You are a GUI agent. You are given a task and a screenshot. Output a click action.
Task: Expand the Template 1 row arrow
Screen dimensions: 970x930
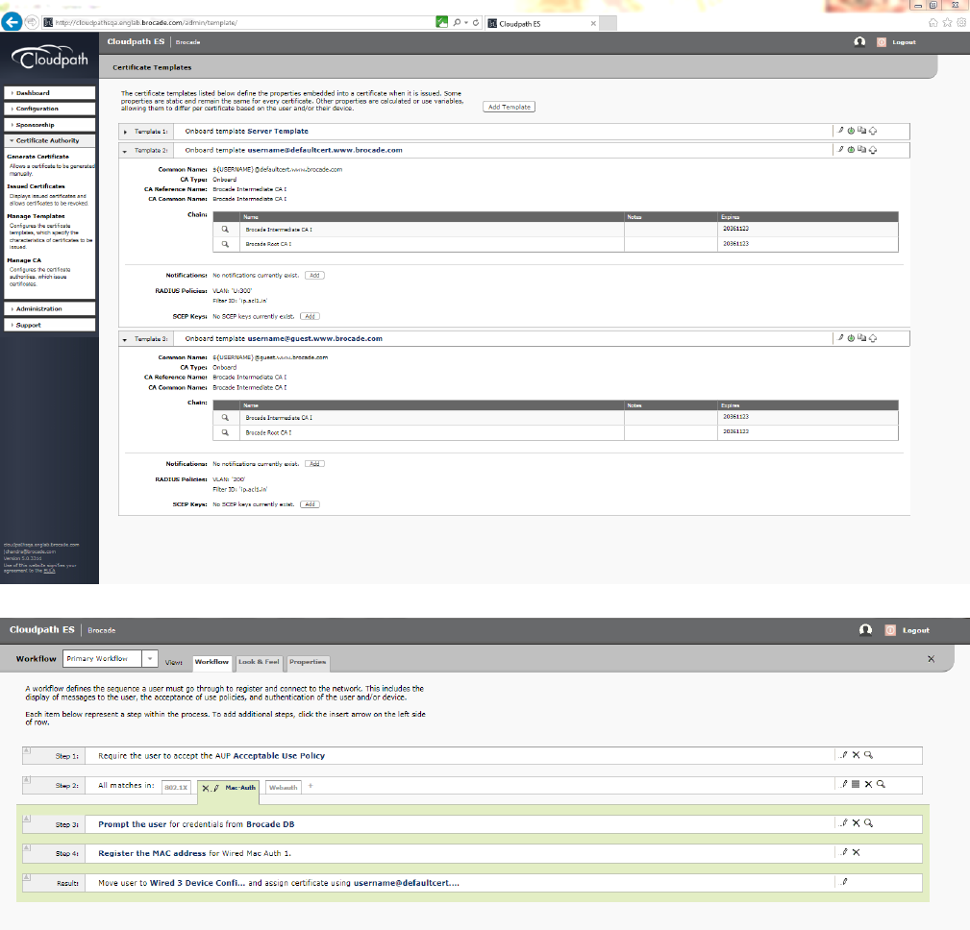(x=126, y=132)
